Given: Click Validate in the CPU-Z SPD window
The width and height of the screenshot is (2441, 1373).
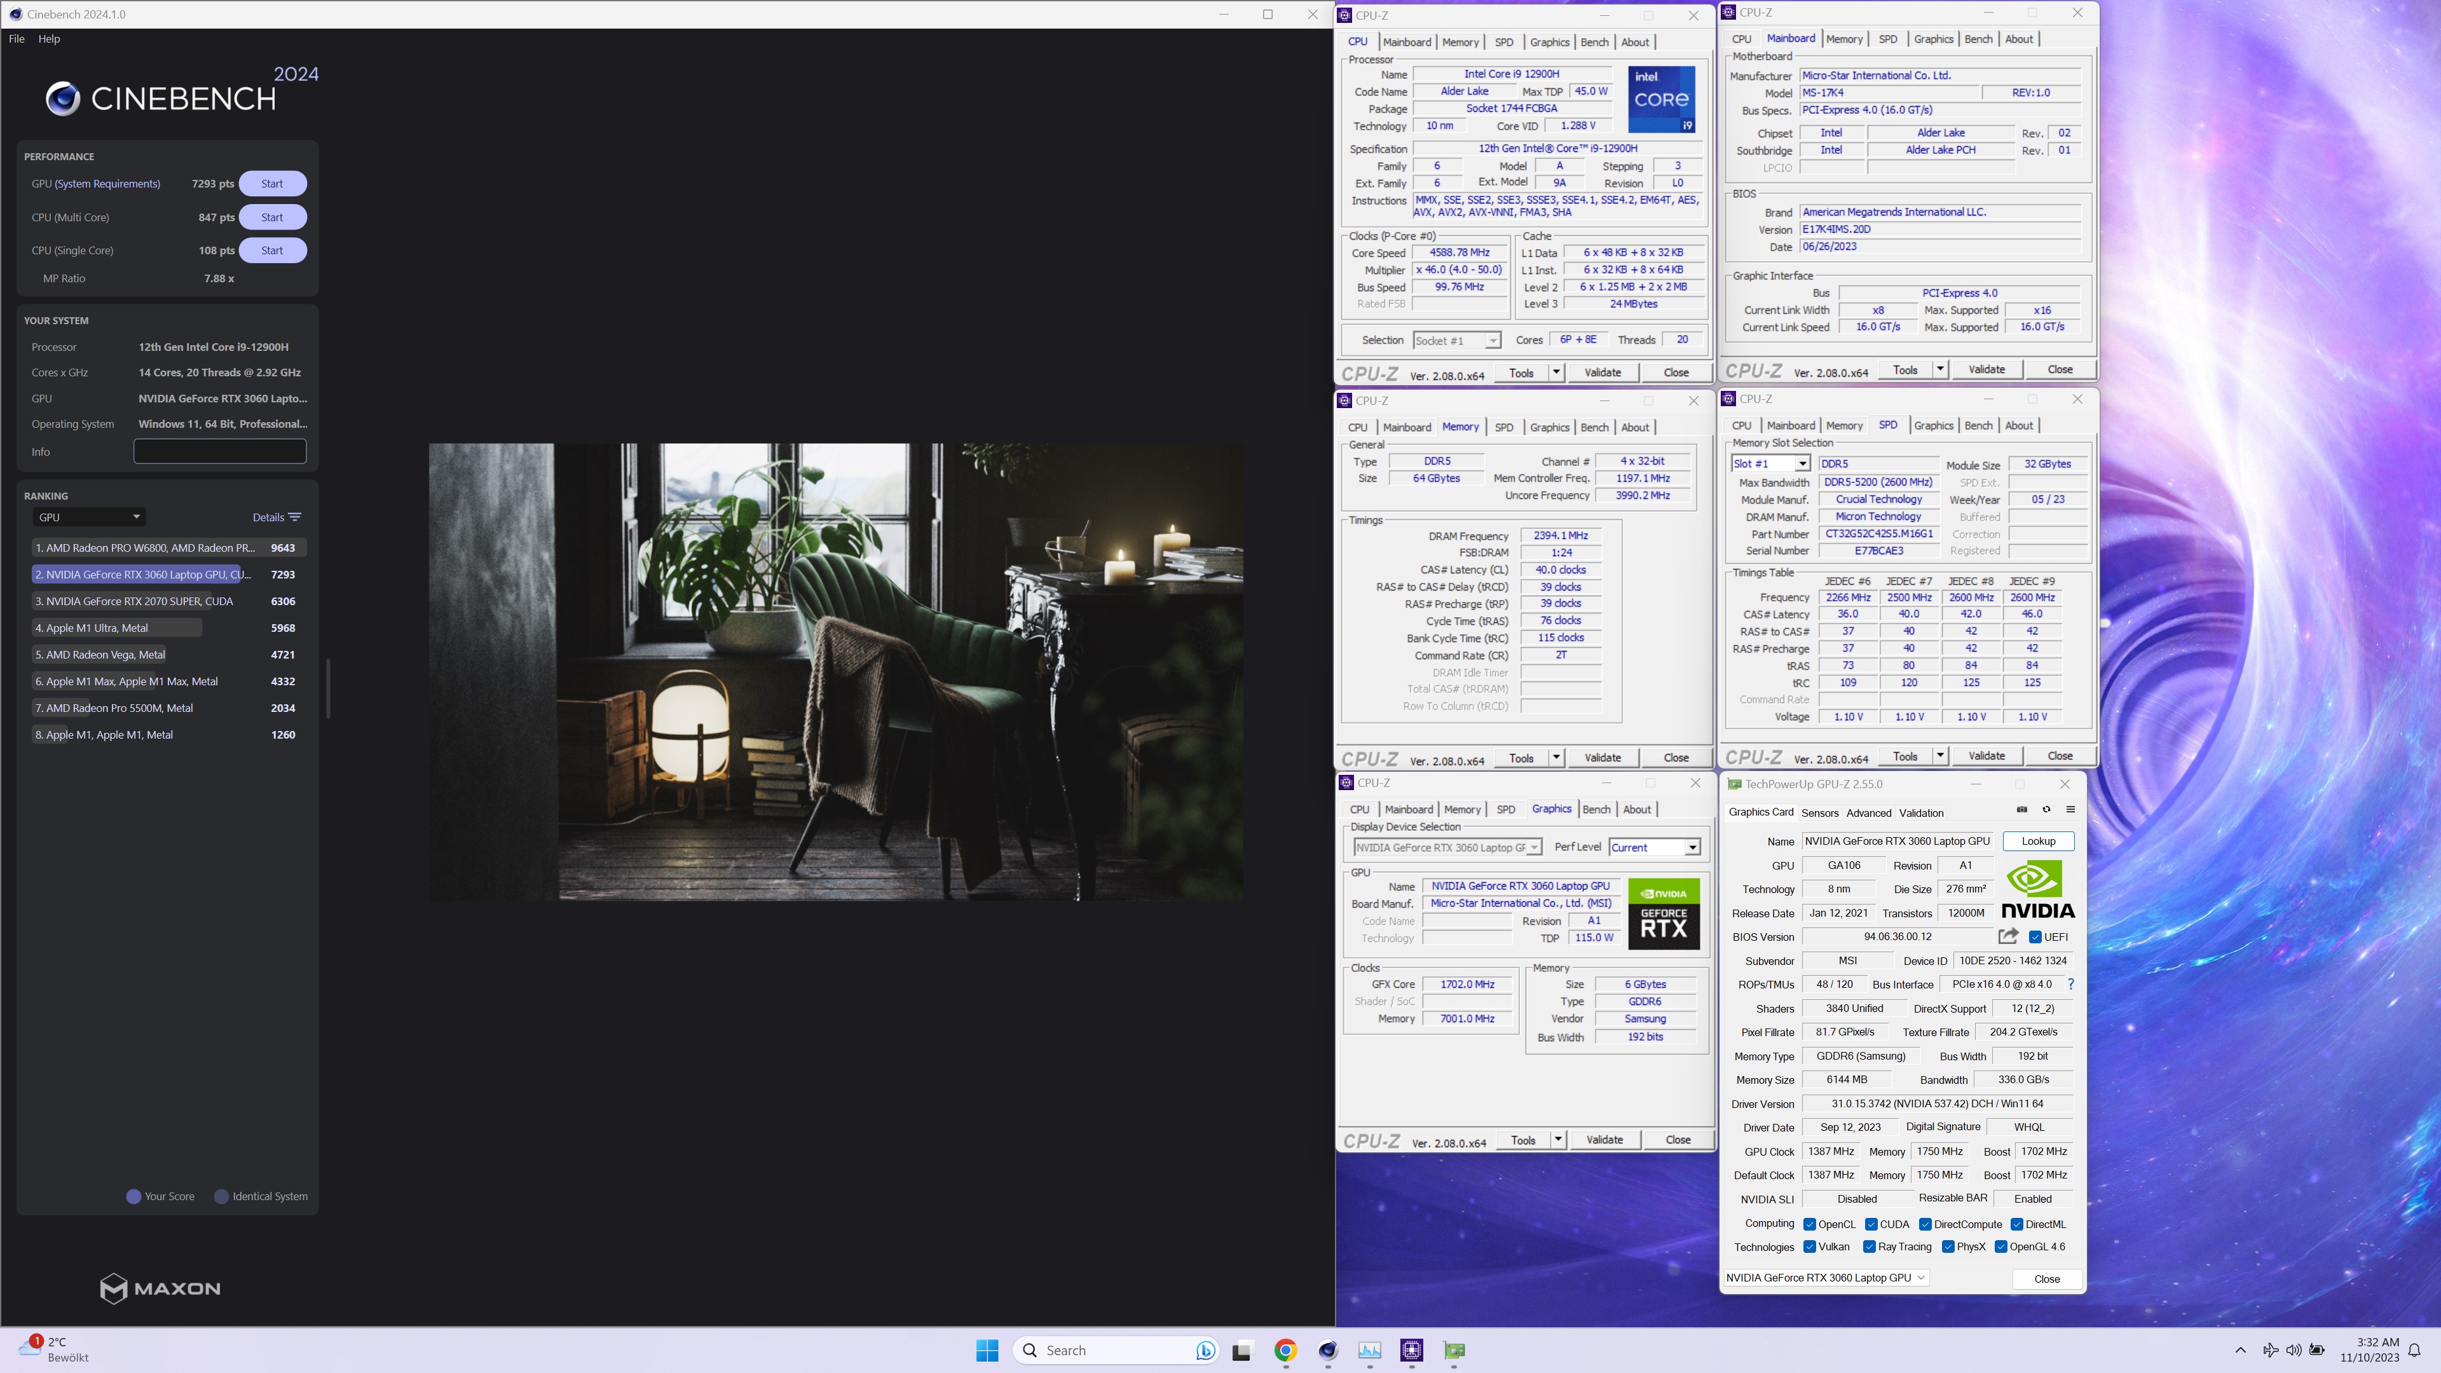Looking at the screenshot, I should [1986, 756].
